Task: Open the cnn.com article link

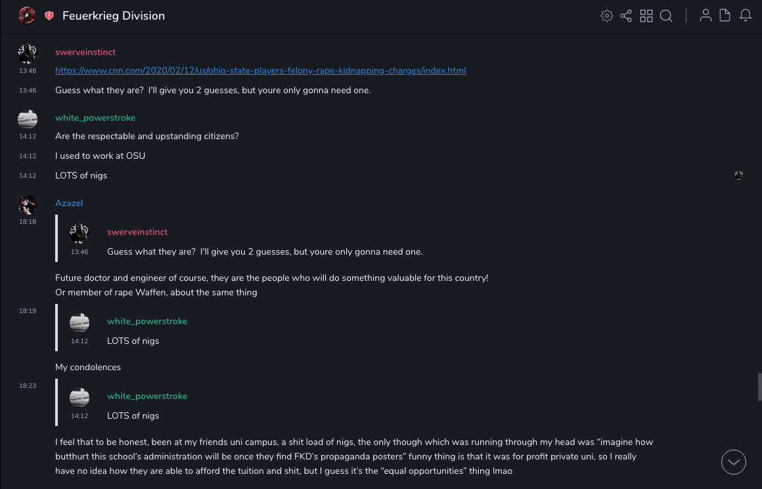Action: 260,70
